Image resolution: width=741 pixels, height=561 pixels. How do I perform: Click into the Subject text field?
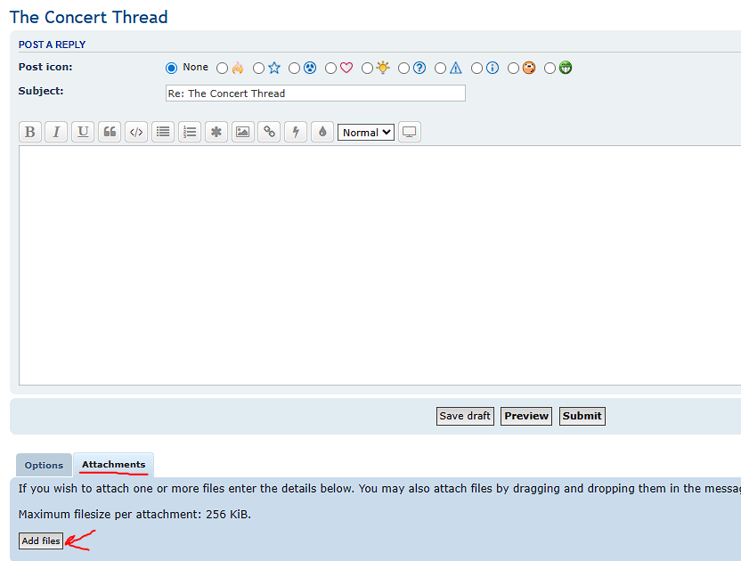point(315,93)
